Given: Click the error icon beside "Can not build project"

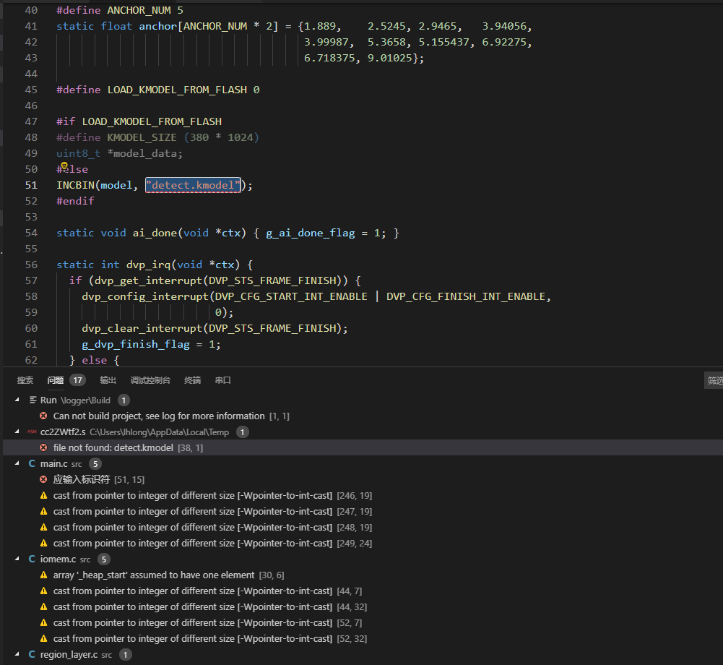Looking at the screenshot, I should [x=43, y=415].
